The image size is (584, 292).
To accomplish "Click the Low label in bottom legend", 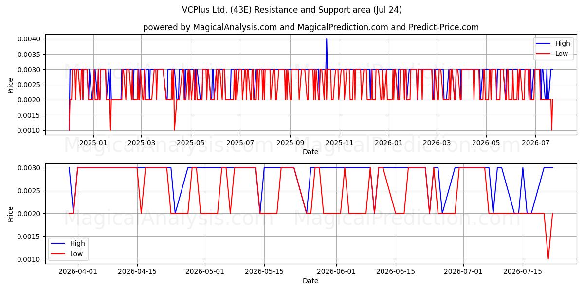I will pyautogui.click(x=76, y=254).
